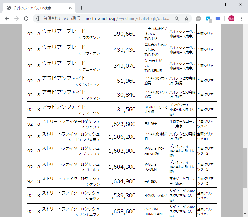Viewport: 248px width, 217px height.
Task: Reload the current page
Action: coord(26,18)
